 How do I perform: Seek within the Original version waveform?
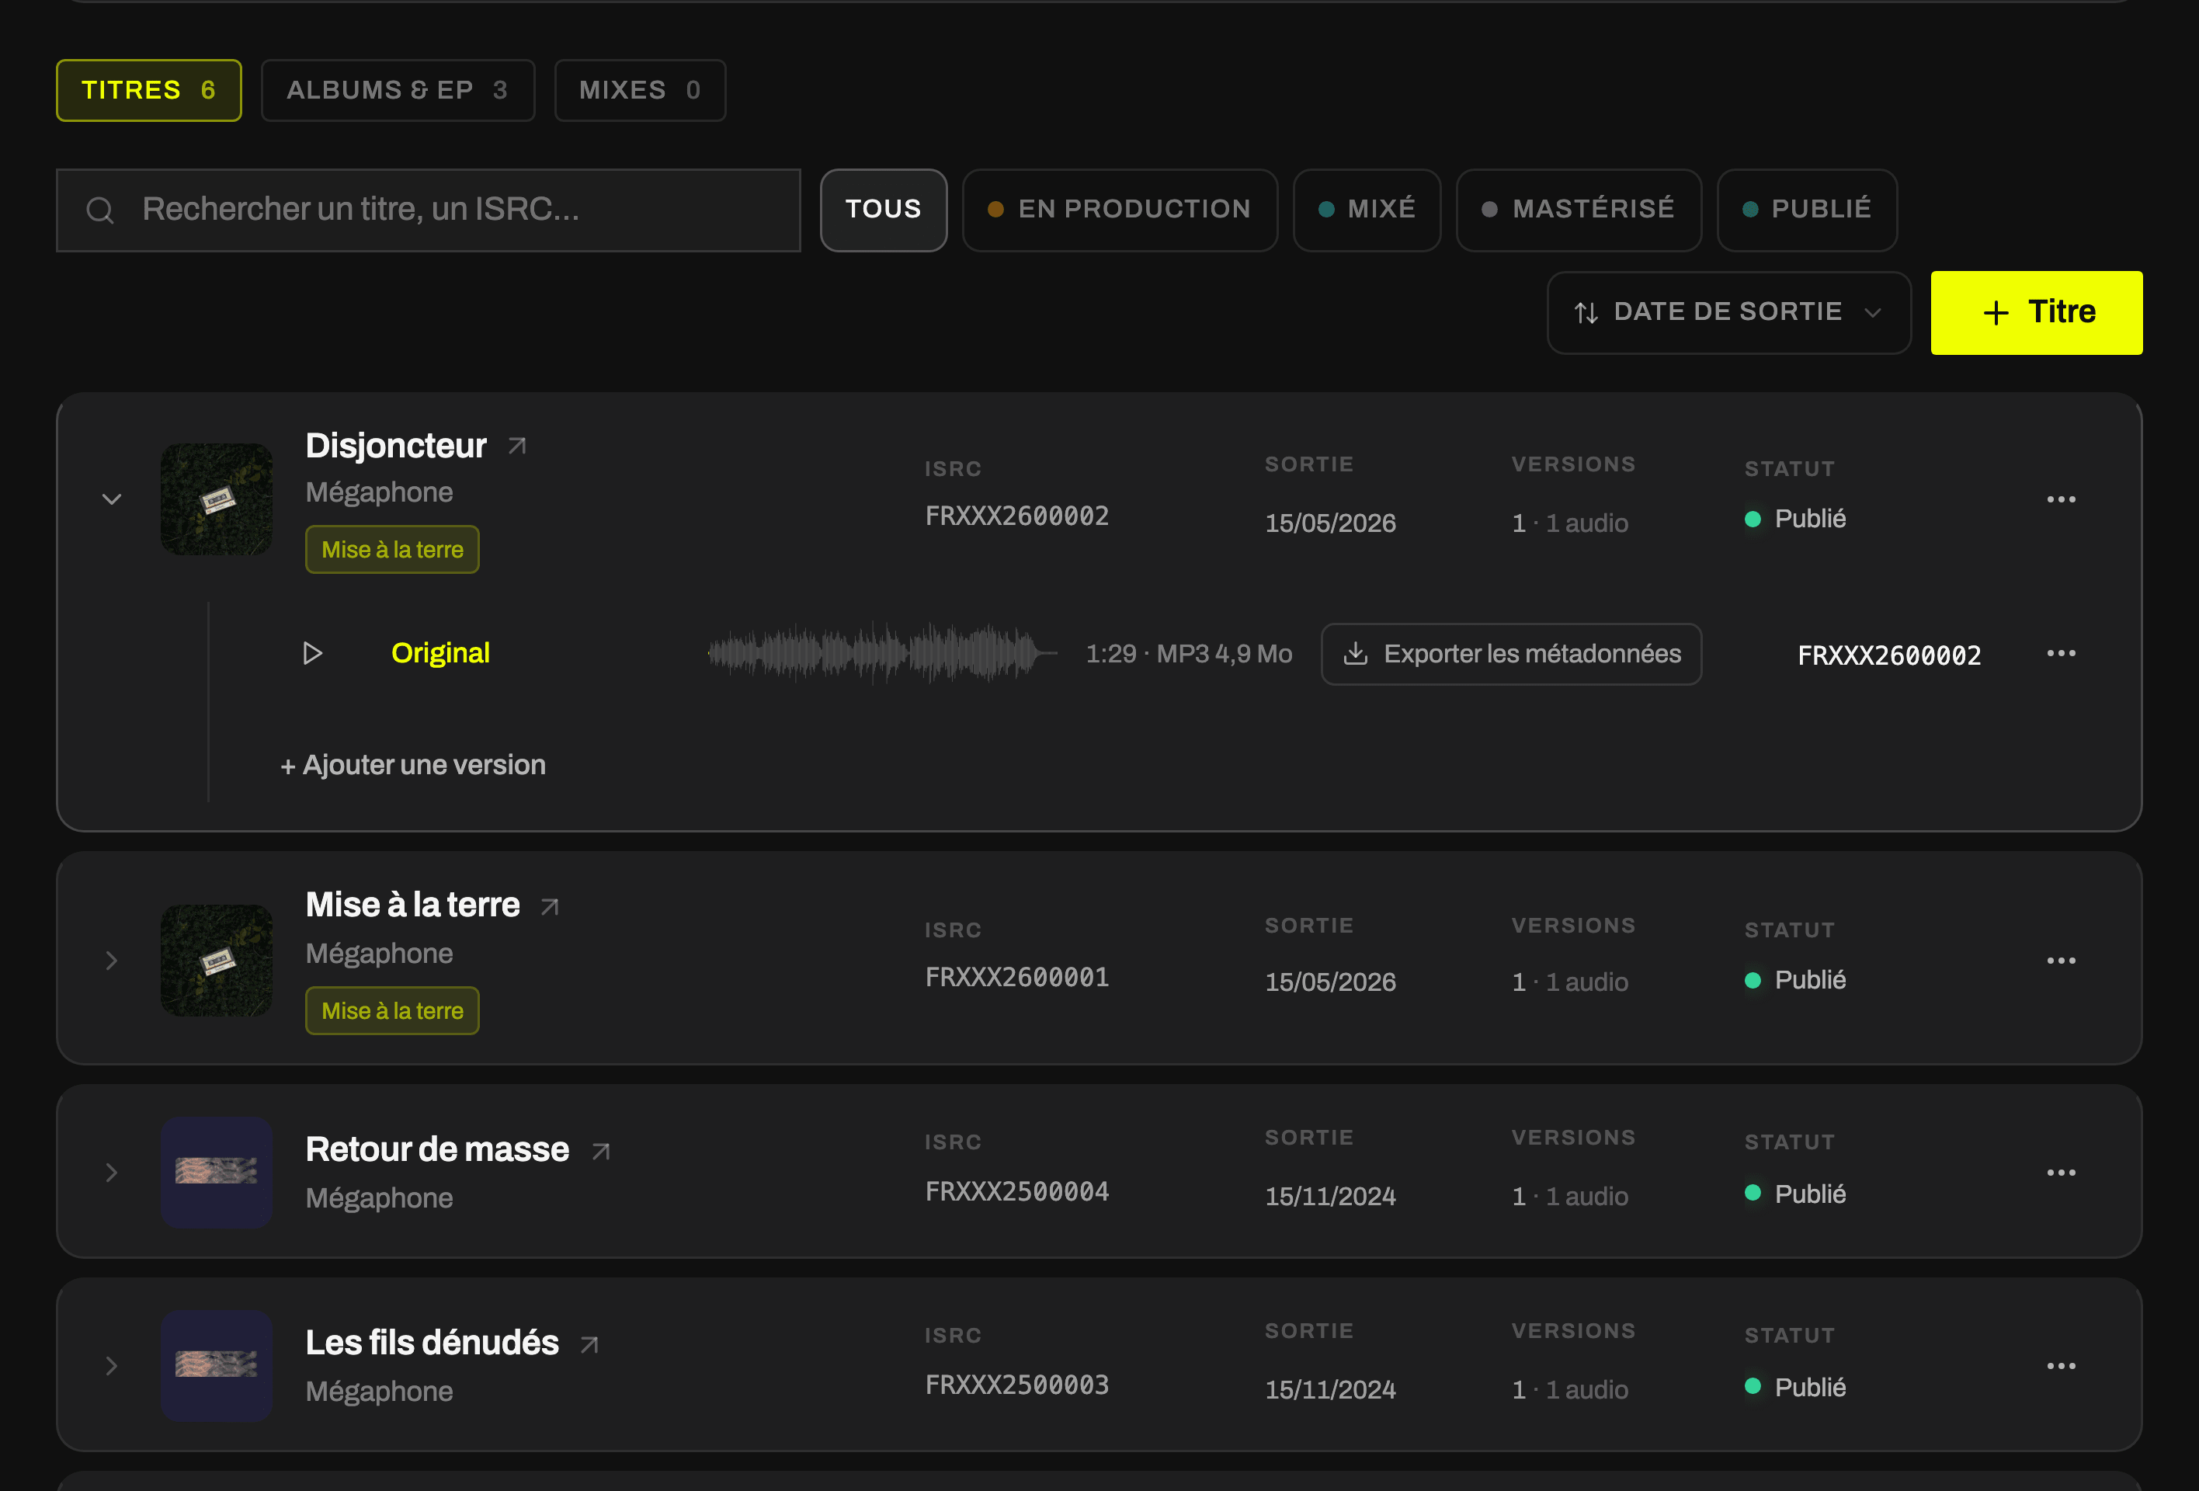click(882, 654)
